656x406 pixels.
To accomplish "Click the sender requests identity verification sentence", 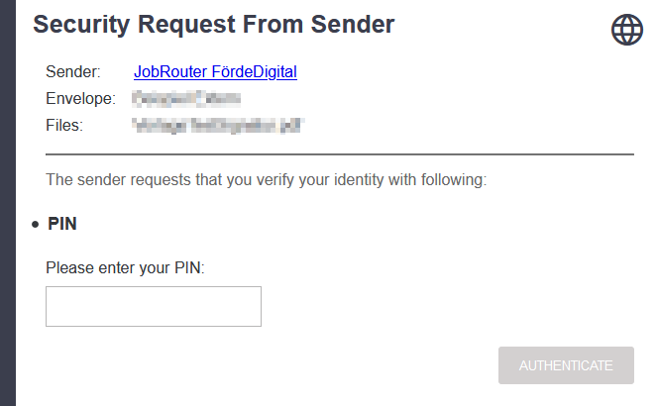I will [x=267, y=180].
